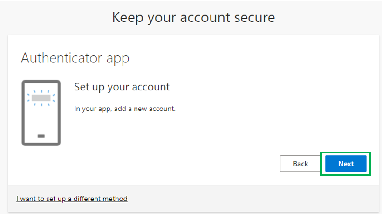Go back using the Back button
This screenshot has width=382, height=214.
pyautogui.click(x=300, y=164)
